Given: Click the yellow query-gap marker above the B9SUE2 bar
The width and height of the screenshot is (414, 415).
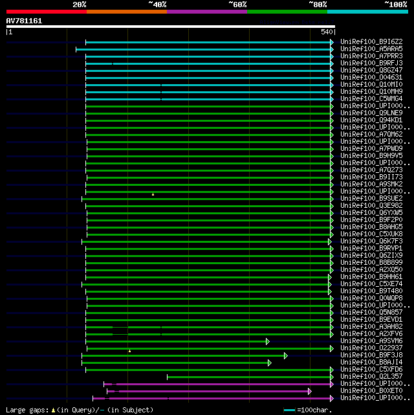Looking at the screenshot, I should click(x=153, y=194).
